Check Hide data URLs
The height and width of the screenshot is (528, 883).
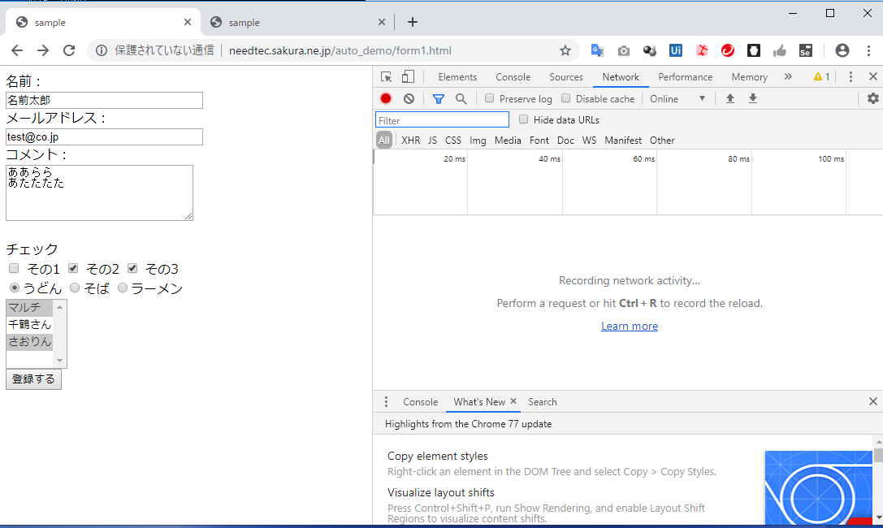tap(524, 119)
